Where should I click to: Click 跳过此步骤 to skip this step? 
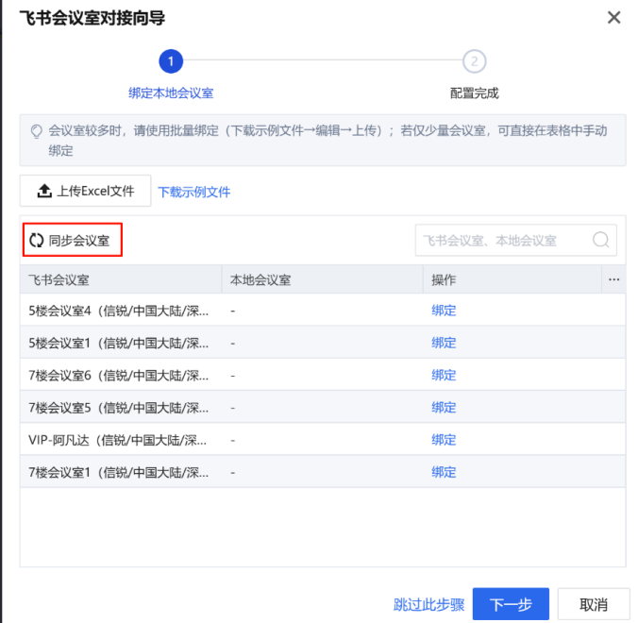[x=428, y=605]
